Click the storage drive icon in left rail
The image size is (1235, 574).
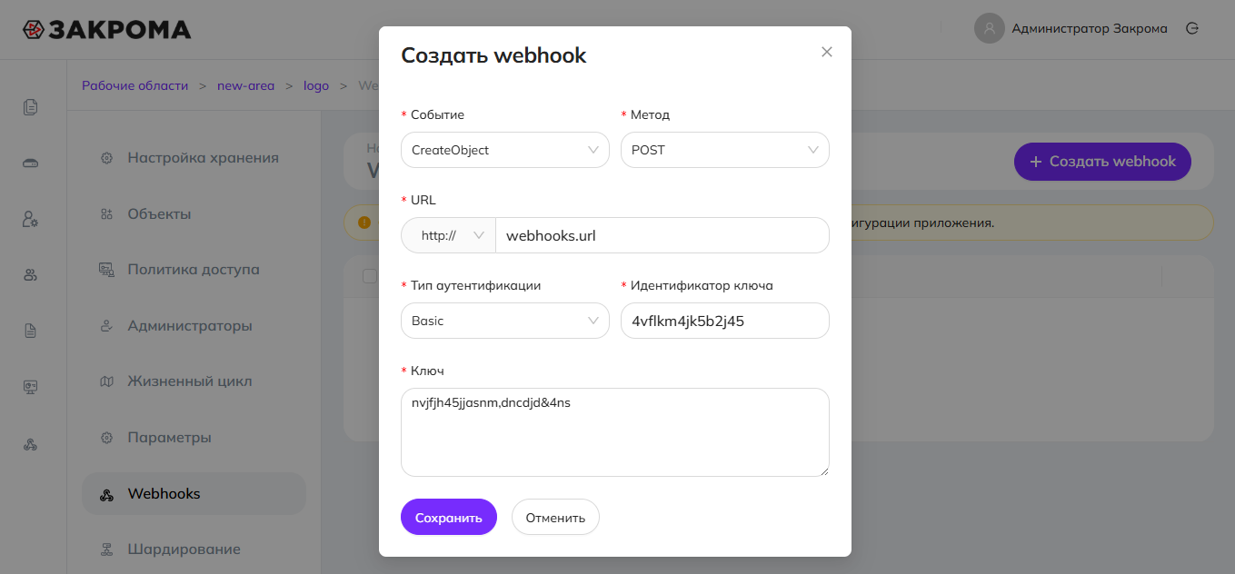point(31,163)
